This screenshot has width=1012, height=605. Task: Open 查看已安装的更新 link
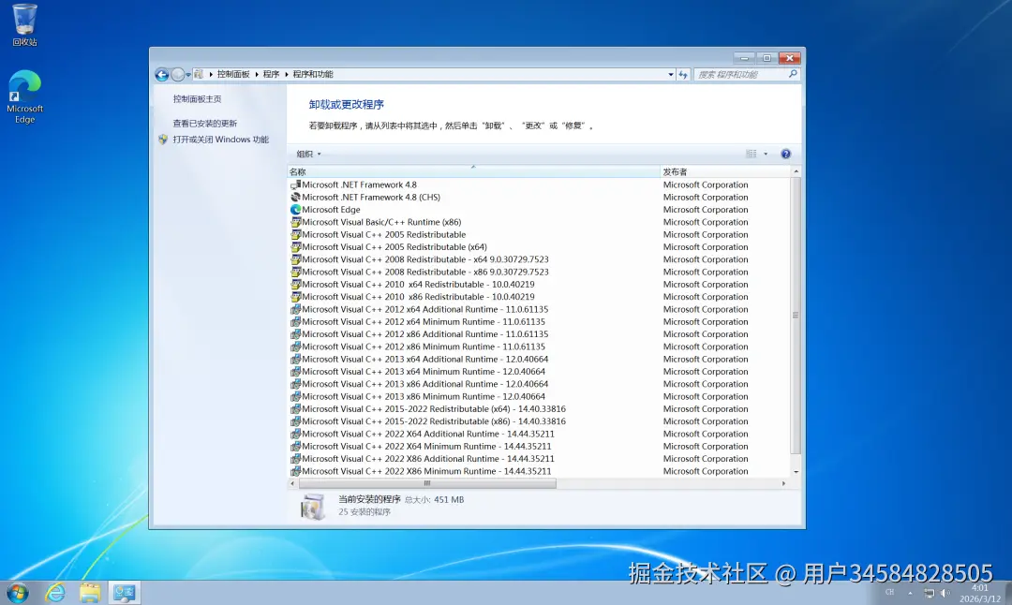point(204,124)
